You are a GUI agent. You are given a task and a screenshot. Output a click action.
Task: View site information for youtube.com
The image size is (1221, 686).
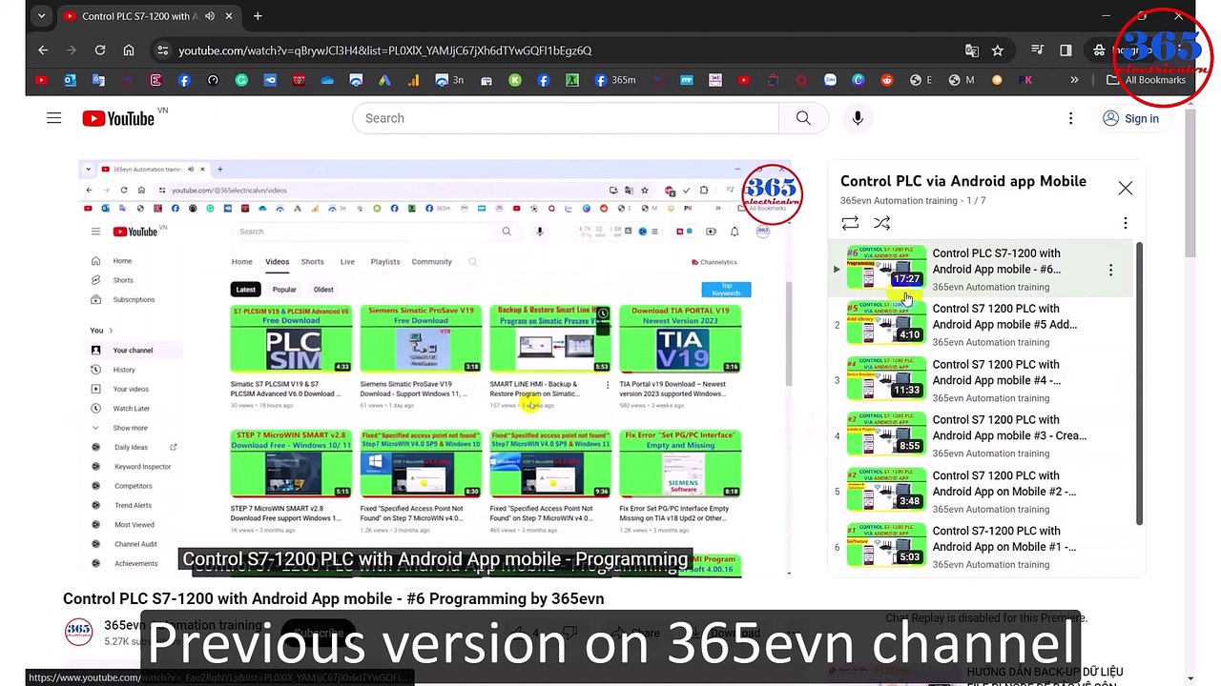point(163,50)
